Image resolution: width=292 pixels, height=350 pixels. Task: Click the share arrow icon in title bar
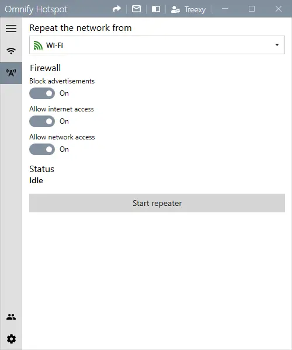point(117,9)
